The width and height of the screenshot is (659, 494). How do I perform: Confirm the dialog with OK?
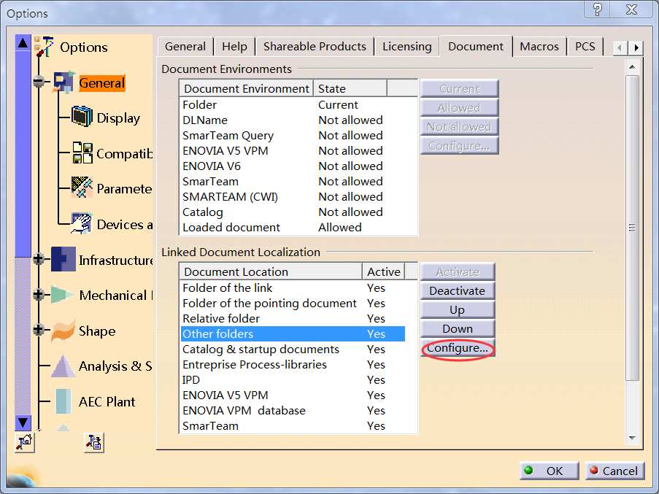coord(549,471)
